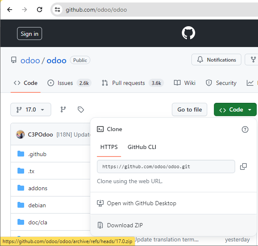Open the 17.0 branch selector dropdown
This screenshot has height=246, width=258.
point(31,109)
